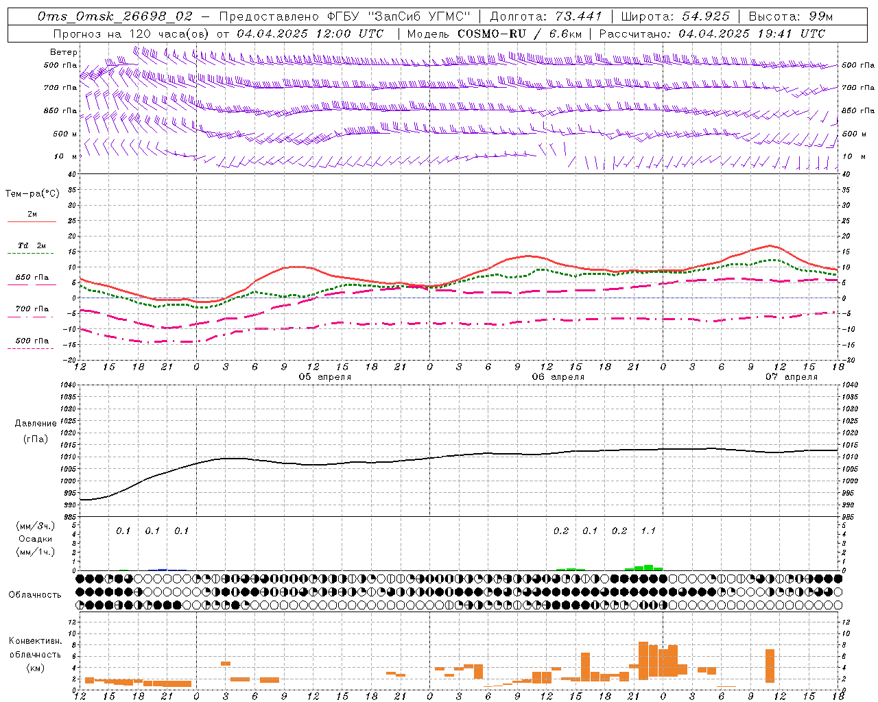Click the tallest green hourly precipitation bar
Image resolution: width=878 pixels, height=702 pixels.
click(x=648, y=568)
